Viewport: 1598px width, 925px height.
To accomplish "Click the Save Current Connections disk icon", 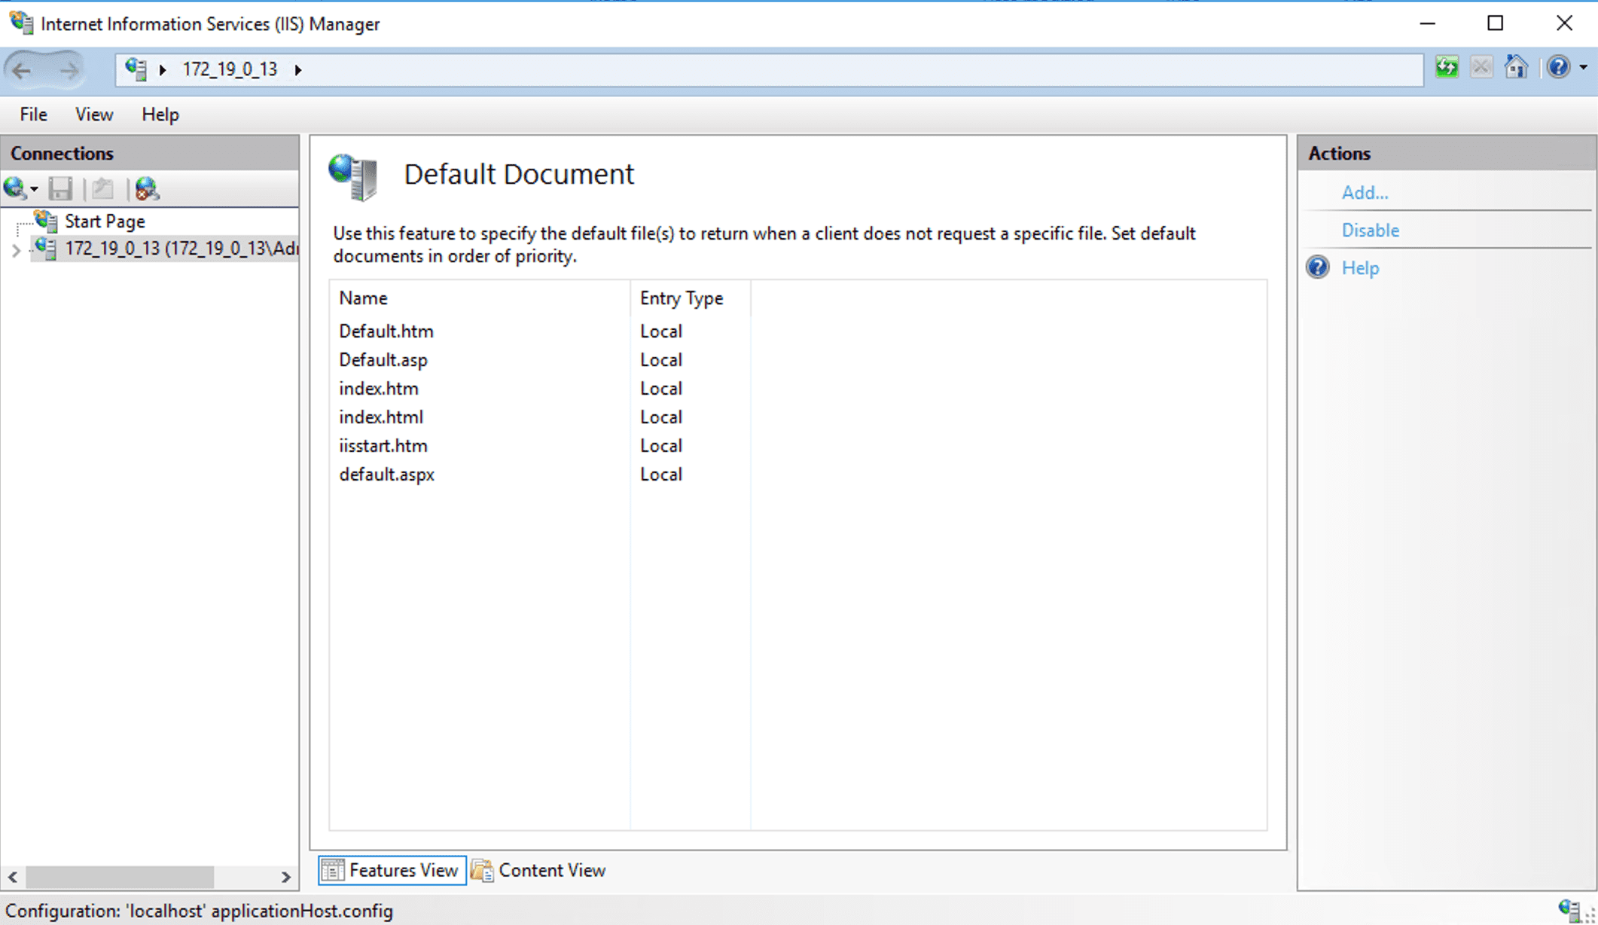I will point(60,188).
